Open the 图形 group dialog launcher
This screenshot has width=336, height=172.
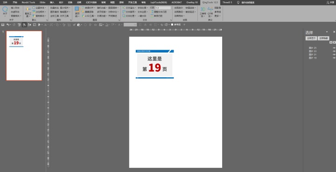(71, 20)
